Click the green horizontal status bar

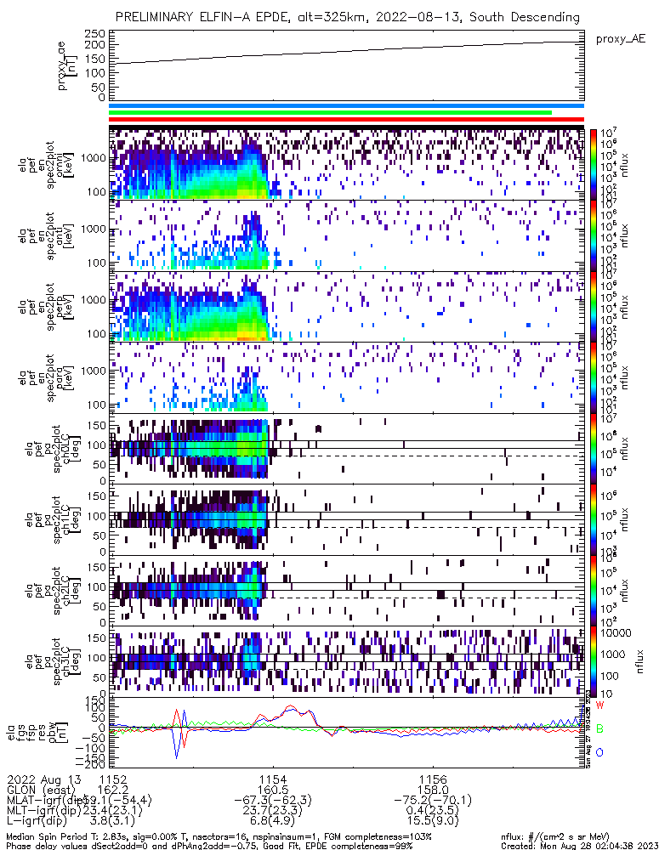coord(330,113)
